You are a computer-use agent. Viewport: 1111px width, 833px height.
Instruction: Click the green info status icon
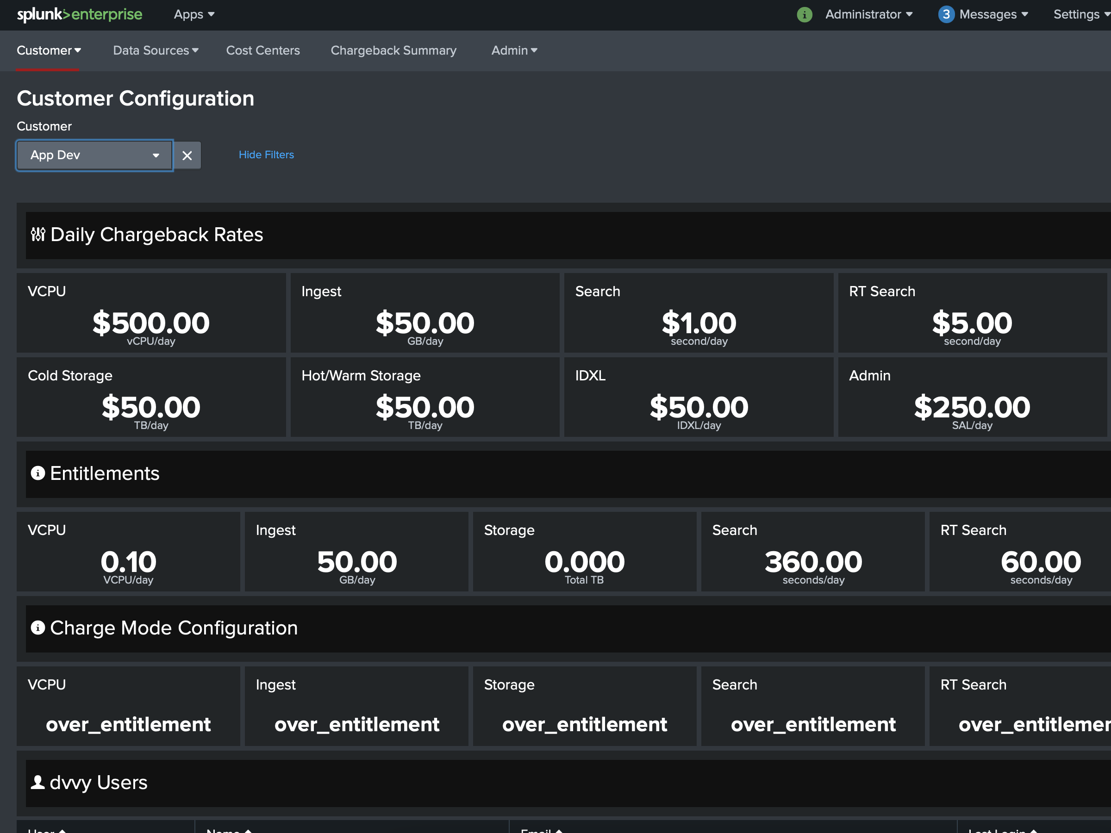coord(804,14)
